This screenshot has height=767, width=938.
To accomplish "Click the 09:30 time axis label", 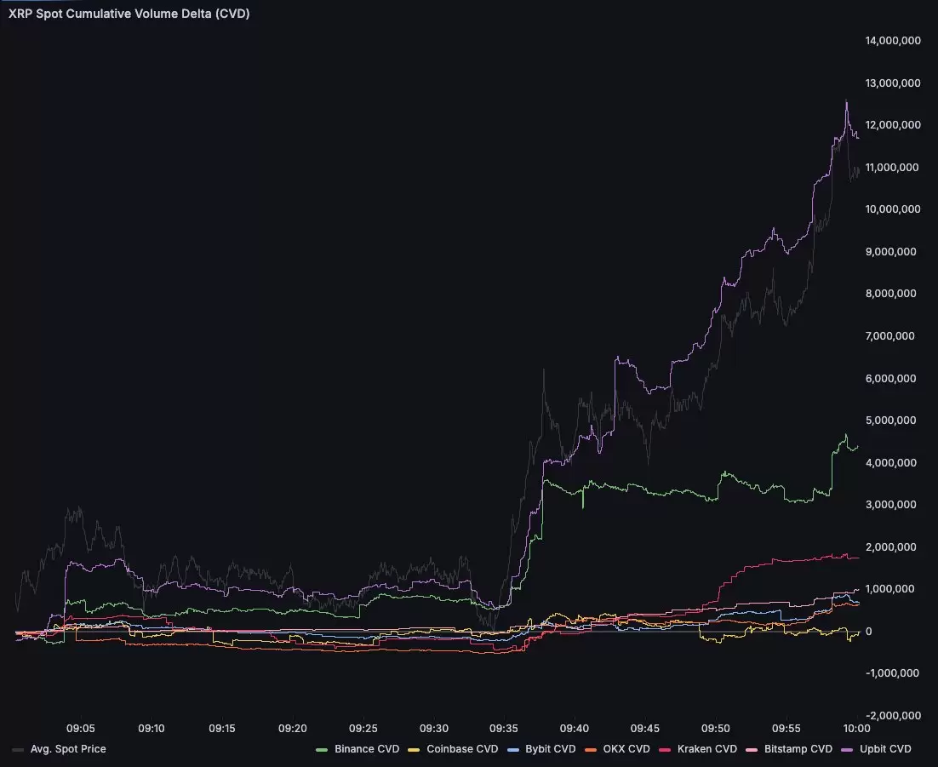I will pos(434,729).
